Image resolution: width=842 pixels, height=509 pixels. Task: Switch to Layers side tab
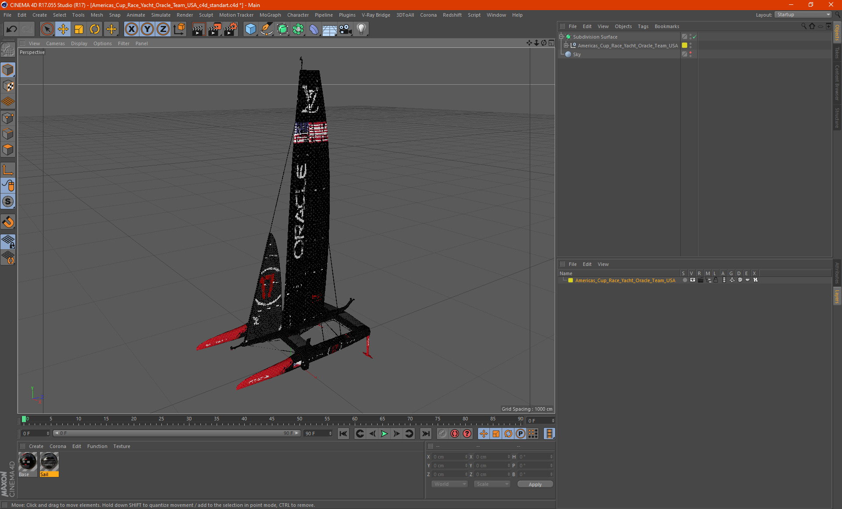pos(837,296)
